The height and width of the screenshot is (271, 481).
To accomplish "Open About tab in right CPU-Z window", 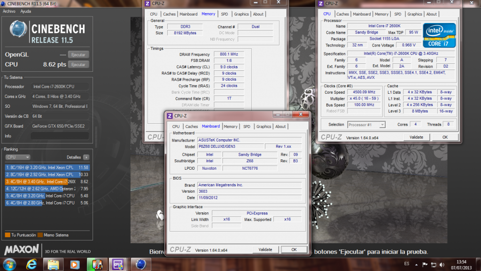I will (x=431, y=14).
